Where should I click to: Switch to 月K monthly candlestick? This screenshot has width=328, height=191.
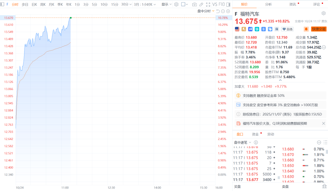click(x=51, y=4)
